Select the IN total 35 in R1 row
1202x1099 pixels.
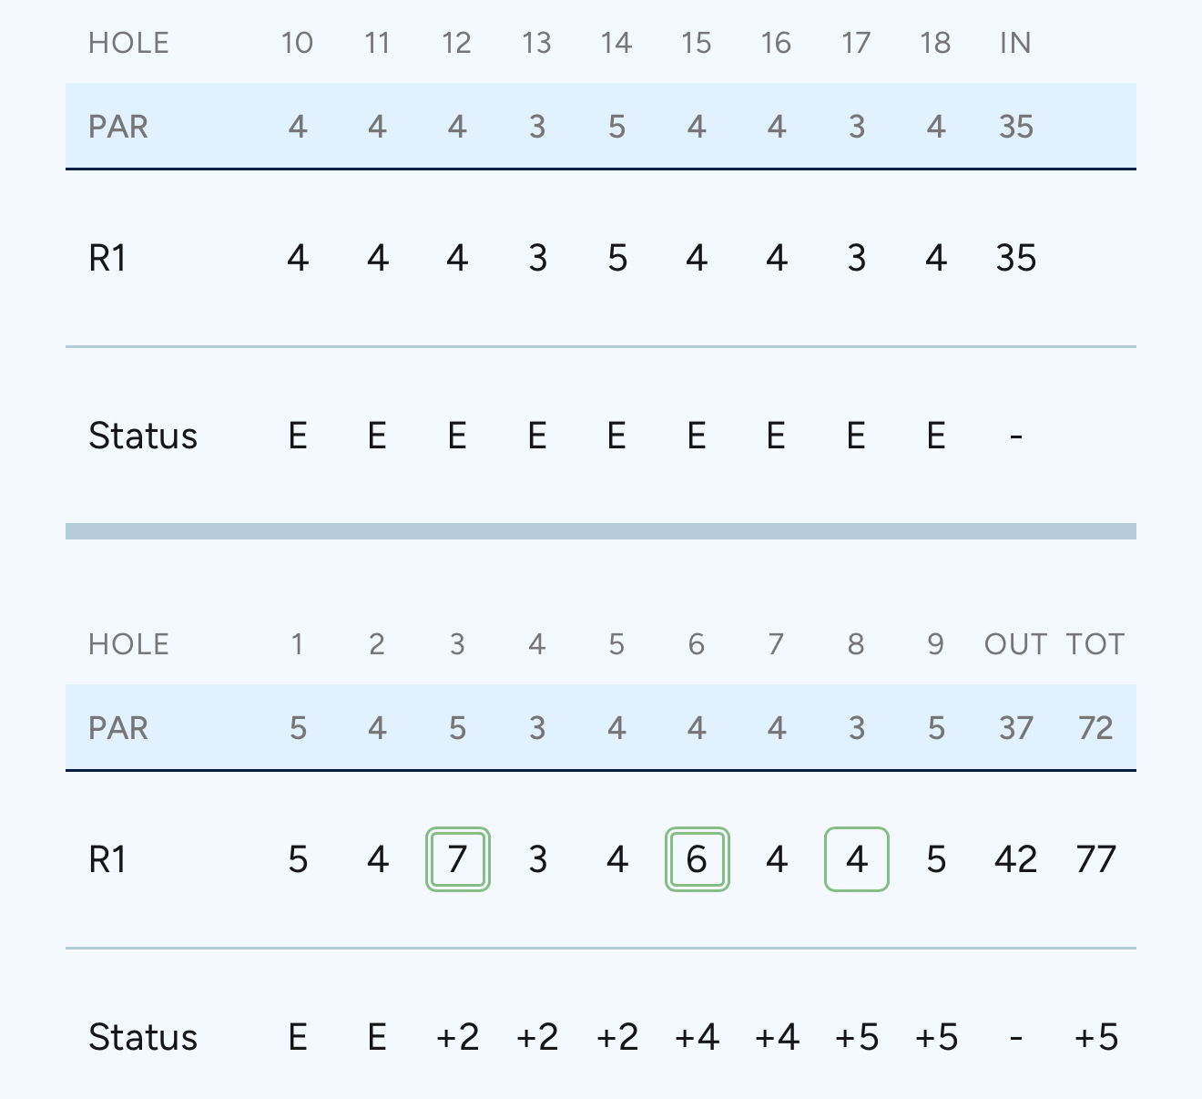(1016, 258)
